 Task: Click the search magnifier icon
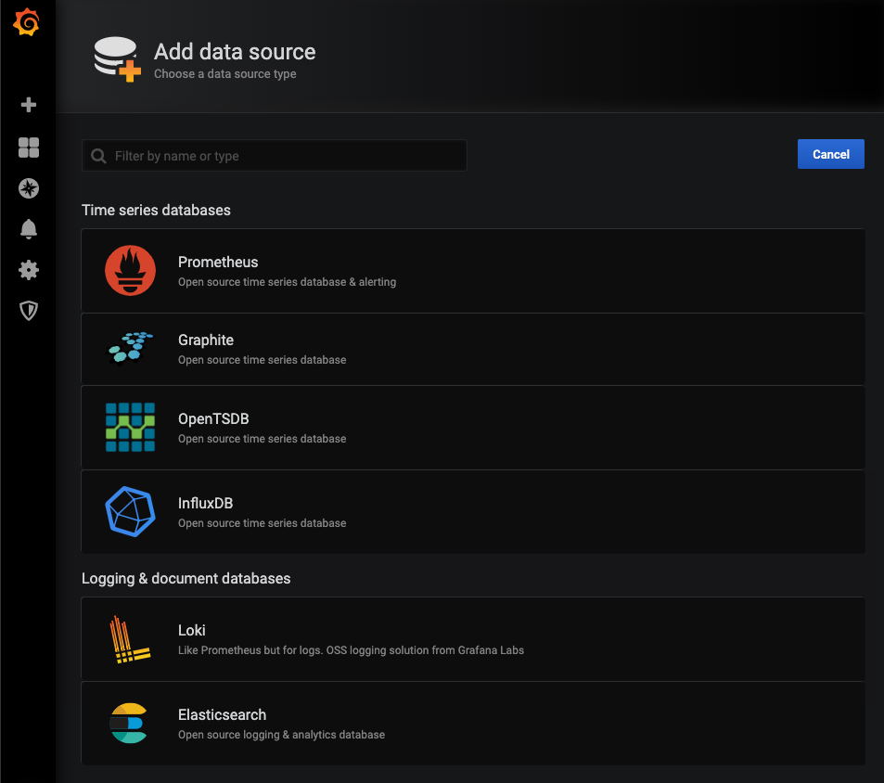(x=98, y=156)
